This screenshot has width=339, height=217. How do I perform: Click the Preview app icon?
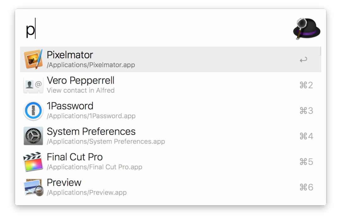pyautogui.click(x=33, y=187)
